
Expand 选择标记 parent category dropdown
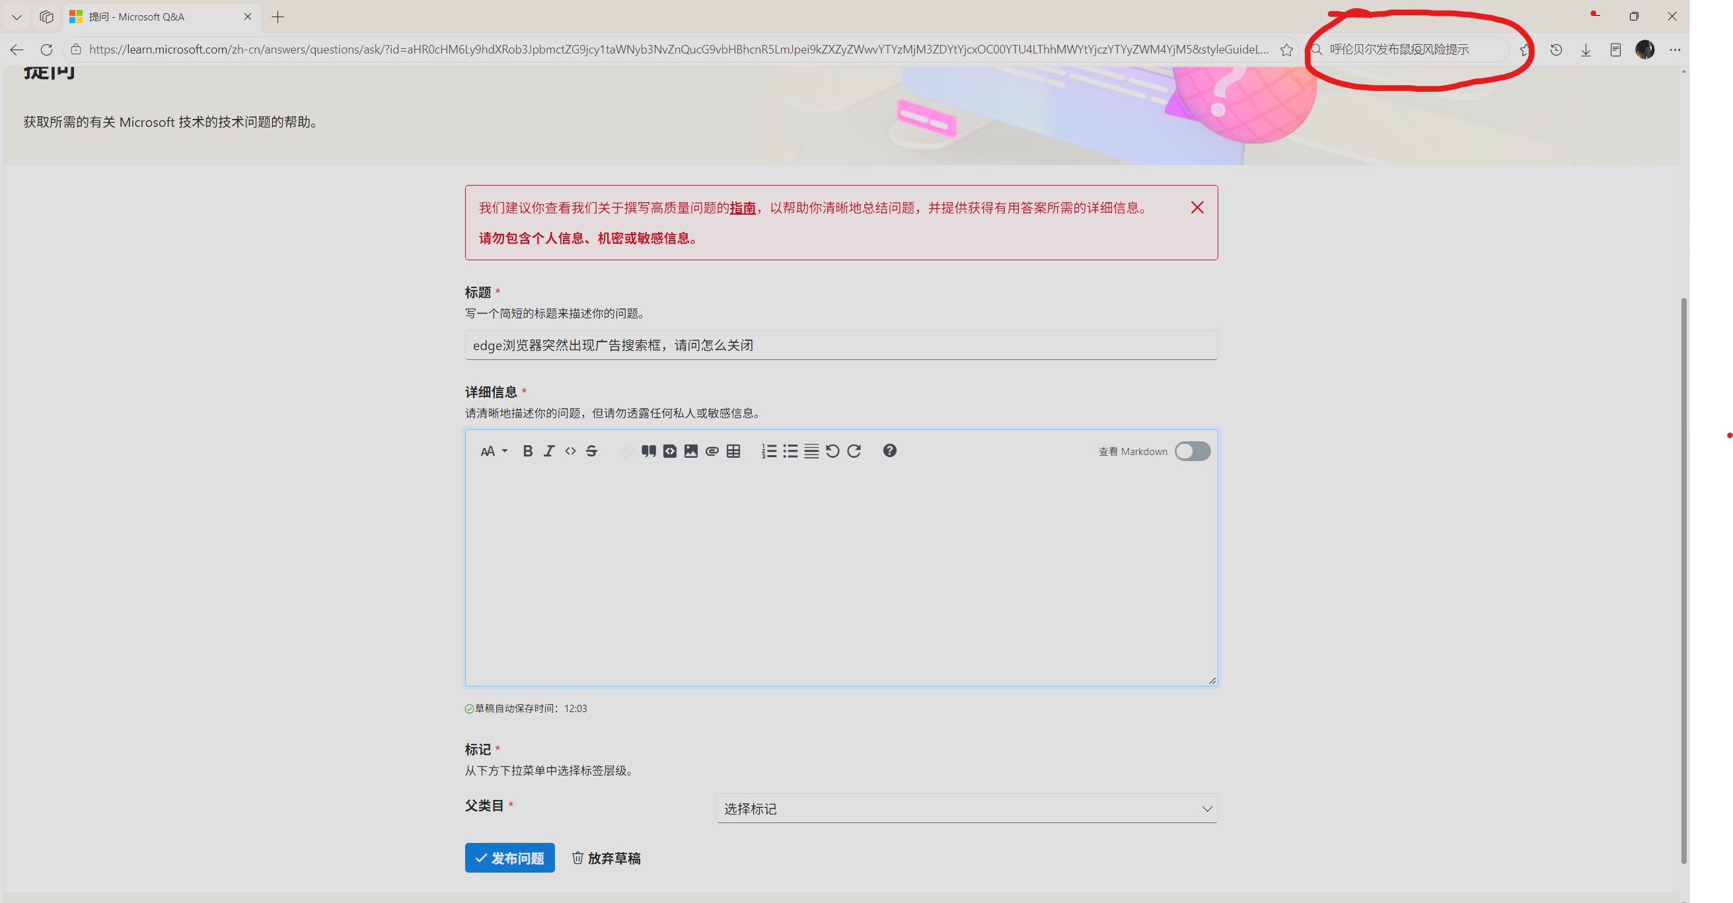967,808
